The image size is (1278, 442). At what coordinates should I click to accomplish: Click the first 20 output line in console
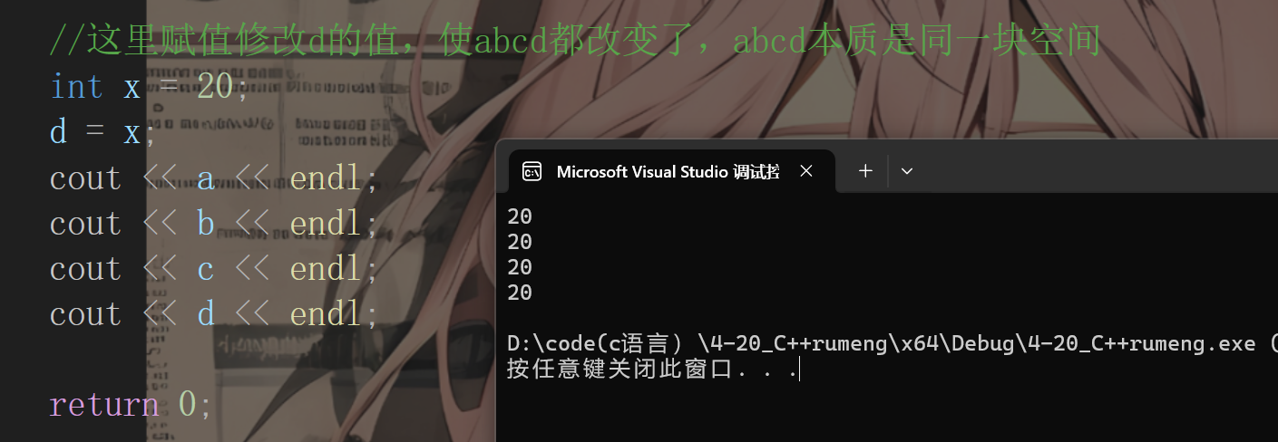click(x=520, y=216)
